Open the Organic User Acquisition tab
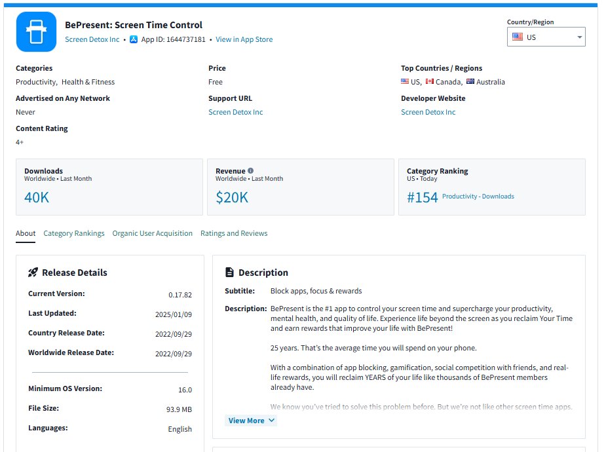The width and height of the screenshot is (606, 452). click(x=152, y=233)
